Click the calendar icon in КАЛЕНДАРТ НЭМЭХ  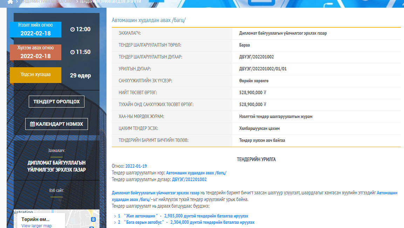click(33, 124)
